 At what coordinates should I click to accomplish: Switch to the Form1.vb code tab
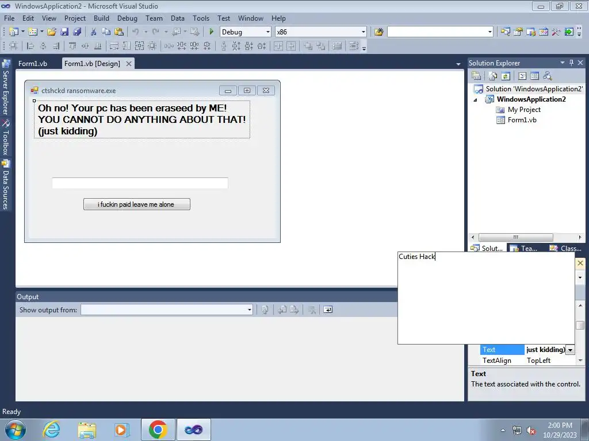point(33,63)
